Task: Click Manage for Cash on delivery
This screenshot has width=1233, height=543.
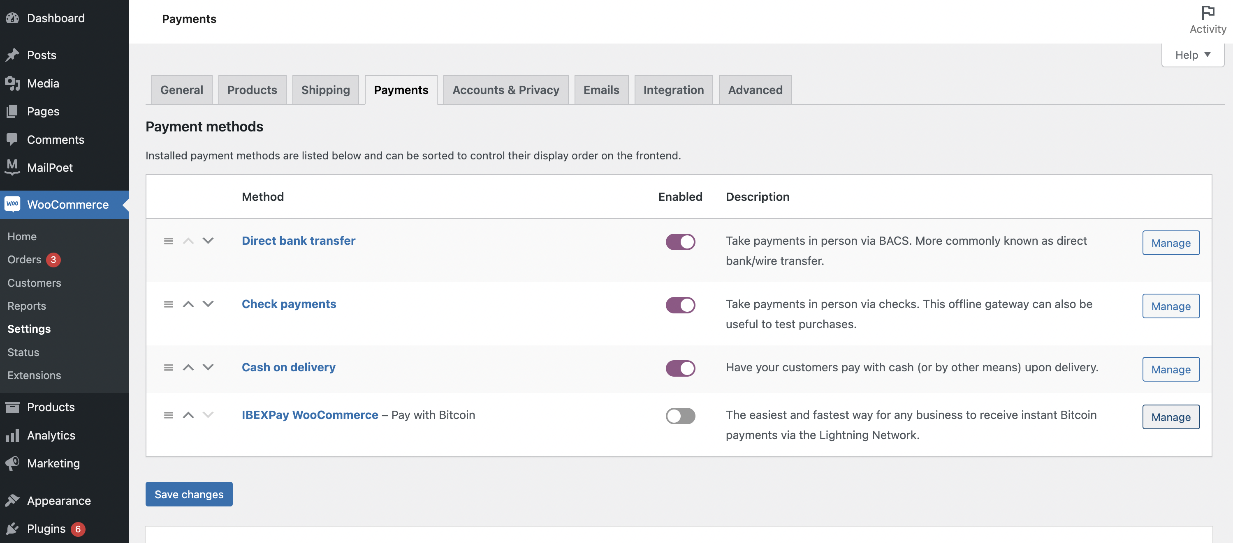Action: pos(1170,369)
